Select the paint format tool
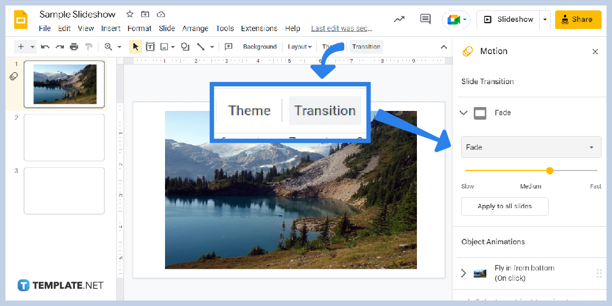The height and width of the screenshot is (306, 612). click(x=89, y=47)
